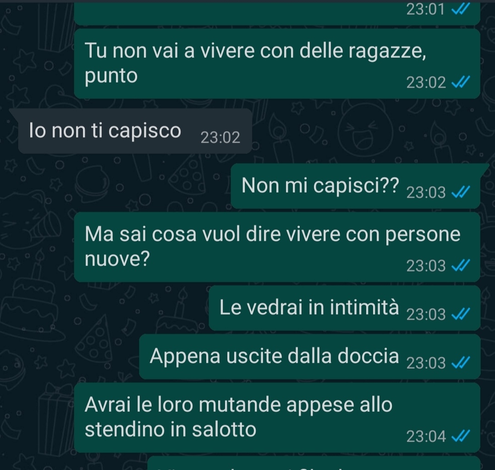Tap the "Non mi capisci??" message text
This screenshot has height=470, width=495.
tap(320, 185)
